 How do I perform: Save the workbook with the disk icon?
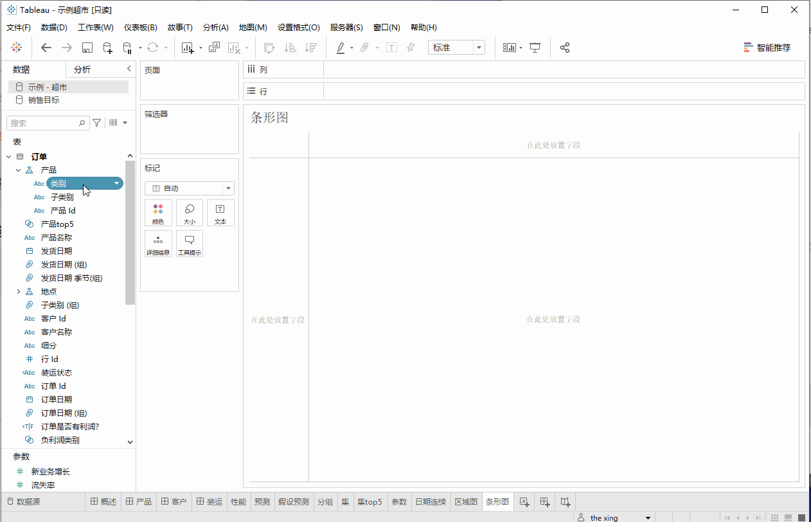coord(87,48)
